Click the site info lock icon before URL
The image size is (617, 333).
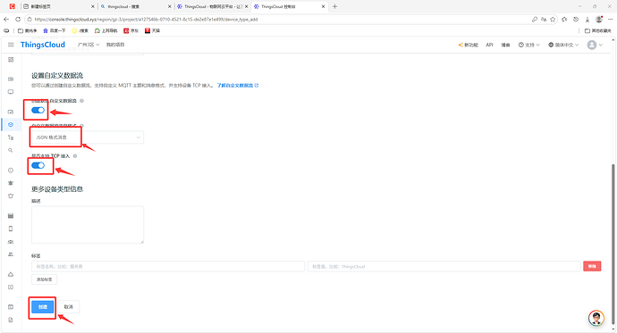pos(30,20)
